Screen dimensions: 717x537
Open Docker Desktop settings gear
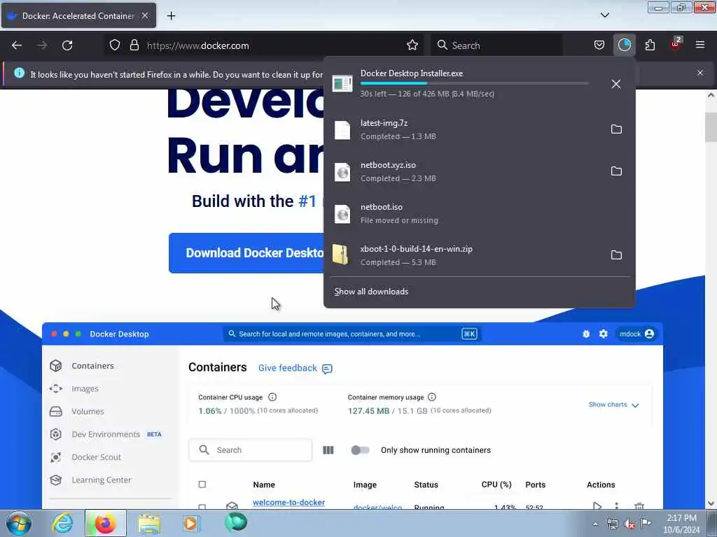click(603, 334)
